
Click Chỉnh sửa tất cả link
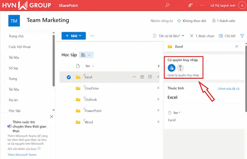[228, 89]
